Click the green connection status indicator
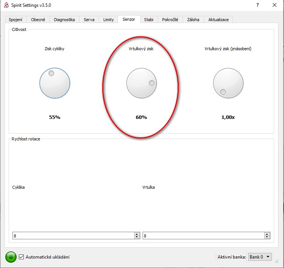Screen dimensions: 284x268 pyautogui.click(x=11, y=257)
